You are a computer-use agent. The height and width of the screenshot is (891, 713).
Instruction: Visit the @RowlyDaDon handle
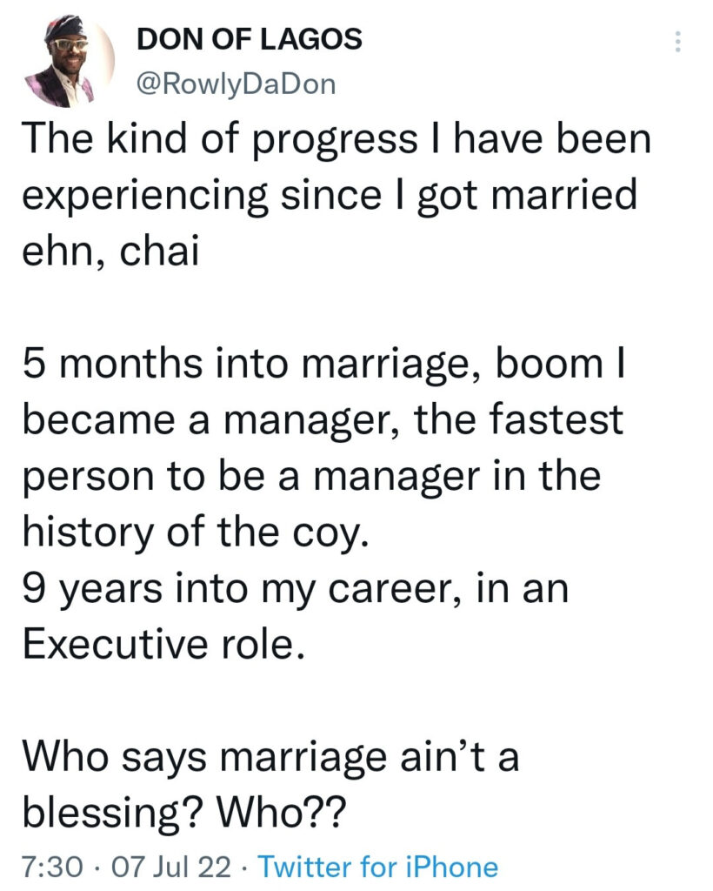click(x=237, y=84)
